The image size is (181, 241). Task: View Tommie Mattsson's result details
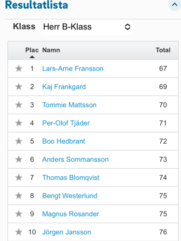coord(70,105)
